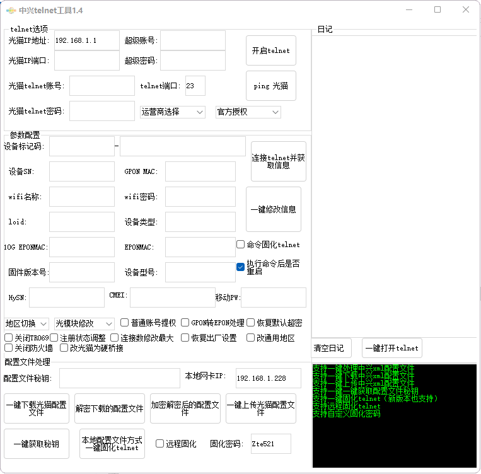Click the first 设备标记码 field
Viewport: 481px width, 474px height.
click(82, 146)
